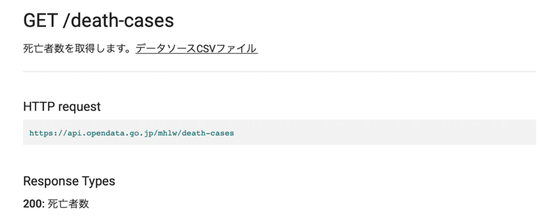Select the API endpoint URL in code block

tap(132, 133)
